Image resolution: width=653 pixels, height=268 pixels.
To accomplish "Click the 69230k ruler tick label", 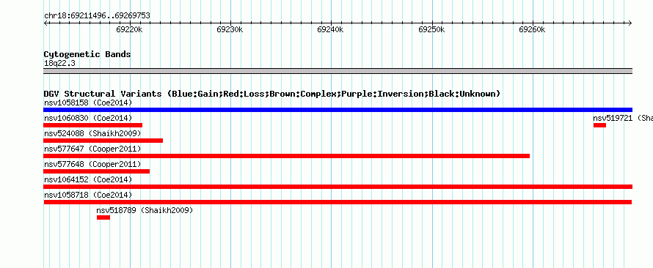I will pos(230,29).
